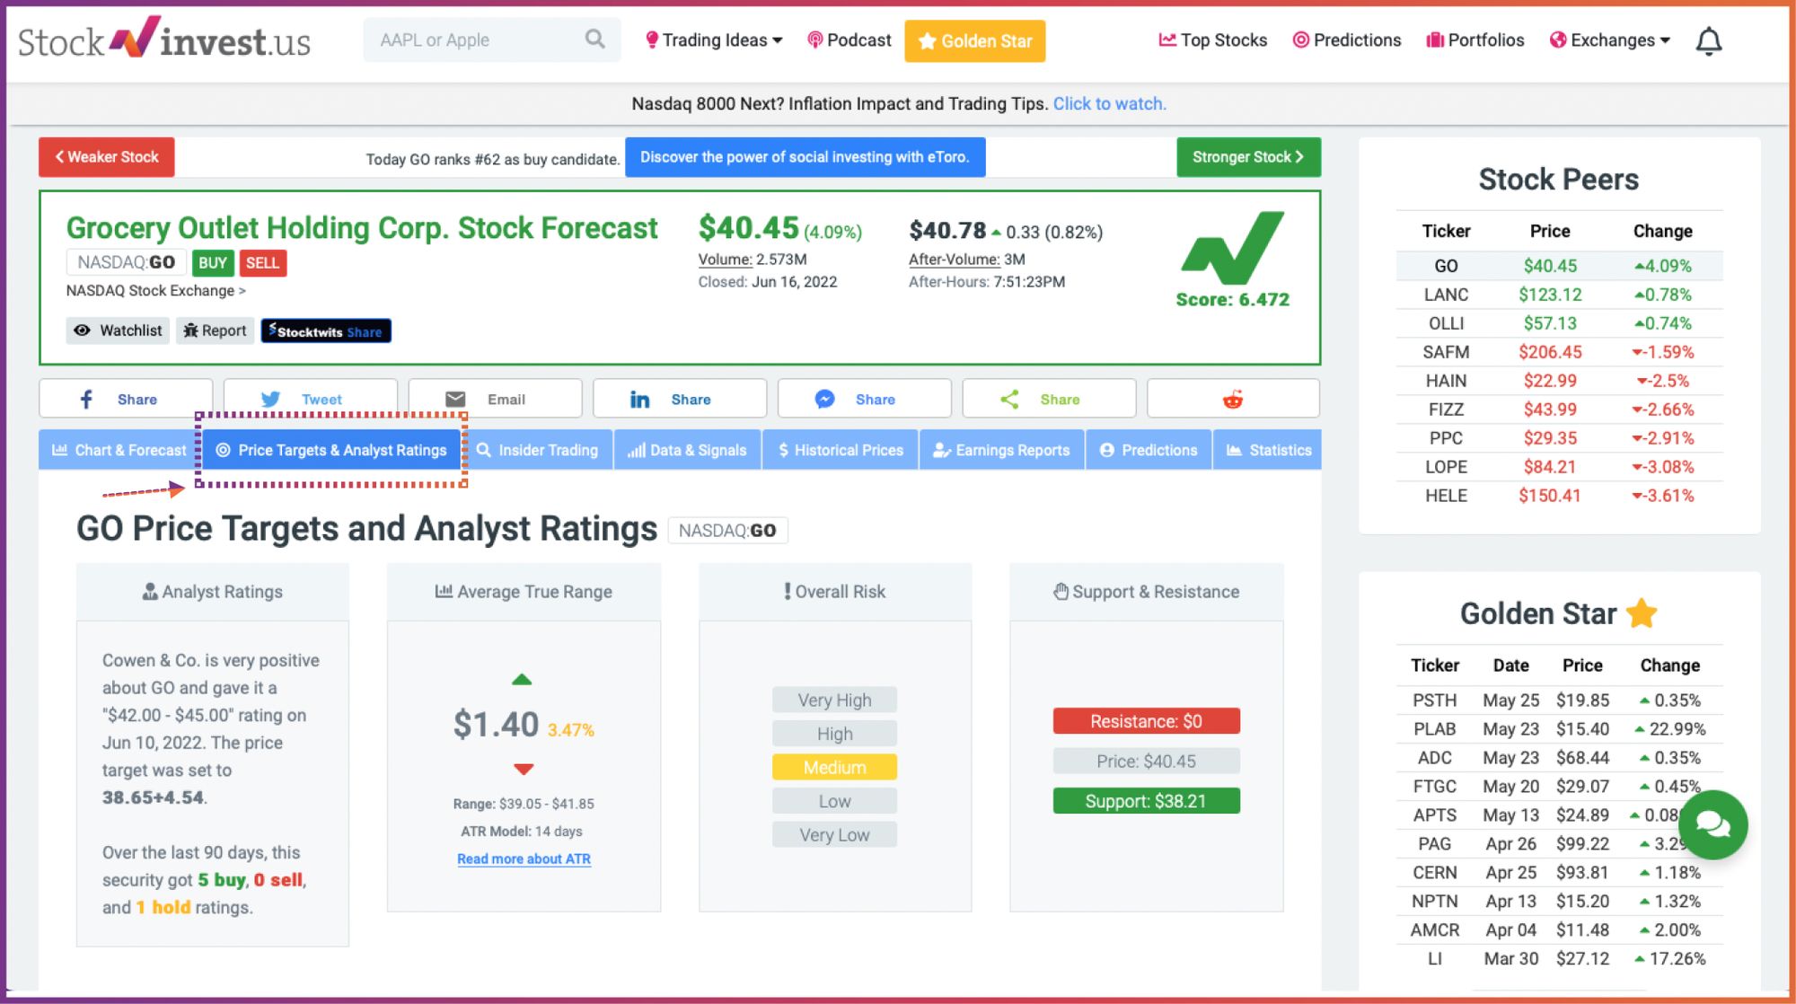The width and height of the screenshot is (1796, 1004).
Task: Click the green generic share icon
Action: [1009, 399]
